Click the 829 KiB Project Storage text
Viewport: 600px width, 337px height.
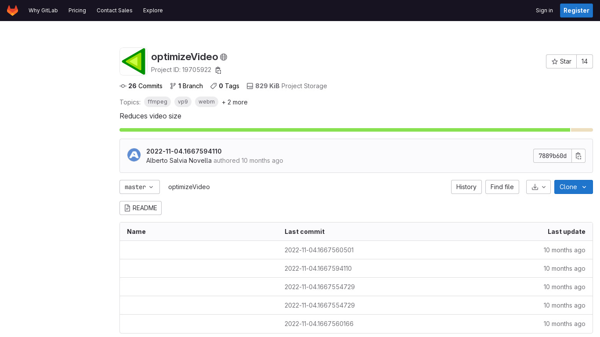coord(287,86)
